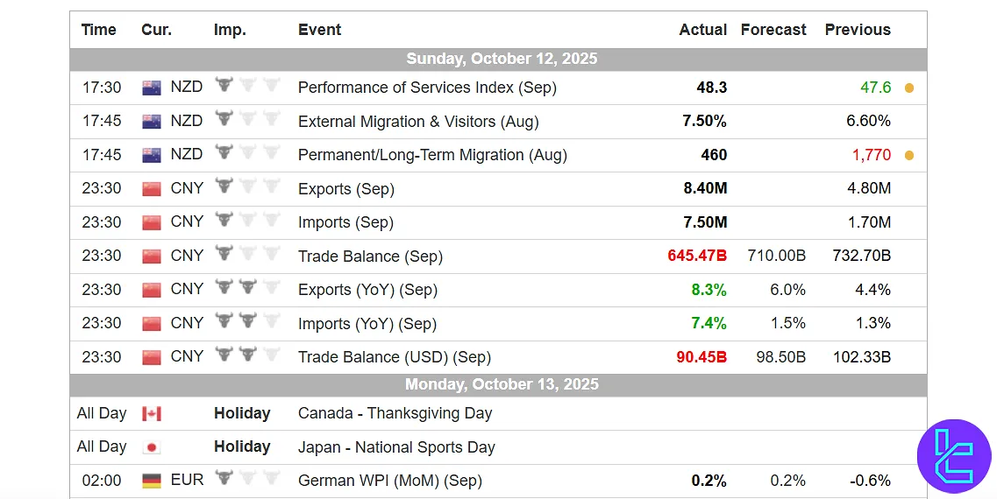Click the Germany flag in the German WPI row
The height and width of the screenshot is (499, 997).
[x=152, y=481]
